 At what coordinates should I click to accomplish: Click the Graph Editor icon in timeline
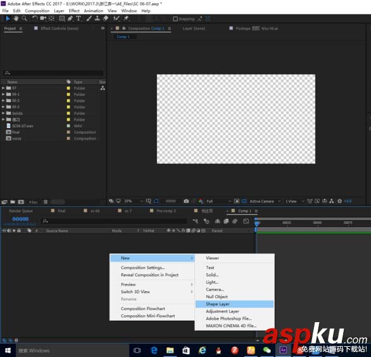click(x=246, y=221)
